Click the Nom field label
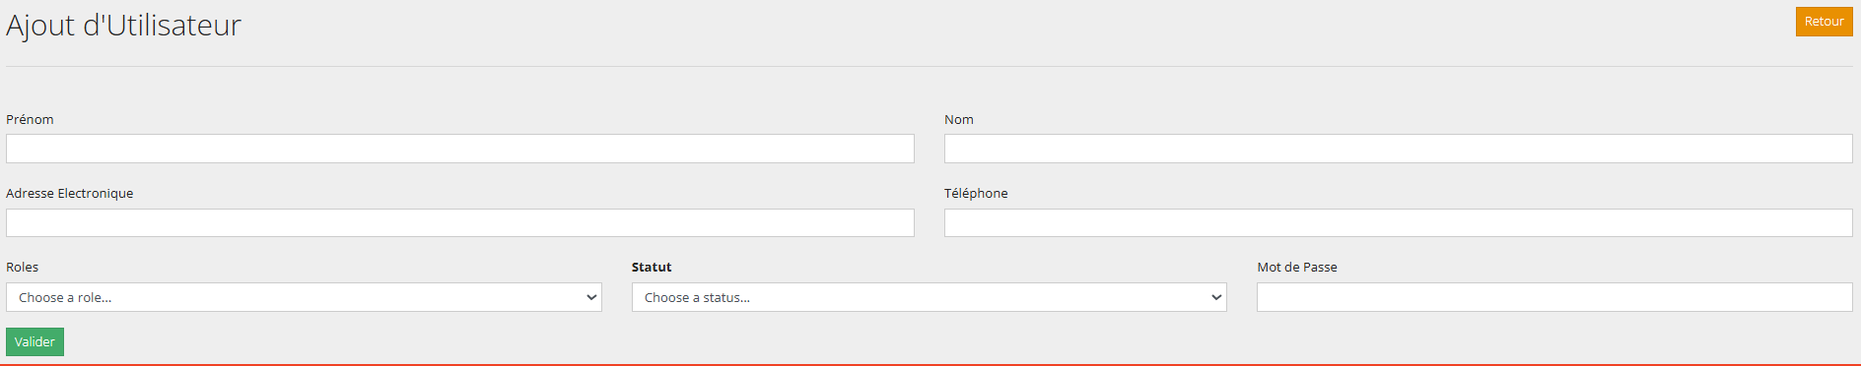This screenshot has width=1861, height=366. tap(959, 119)
